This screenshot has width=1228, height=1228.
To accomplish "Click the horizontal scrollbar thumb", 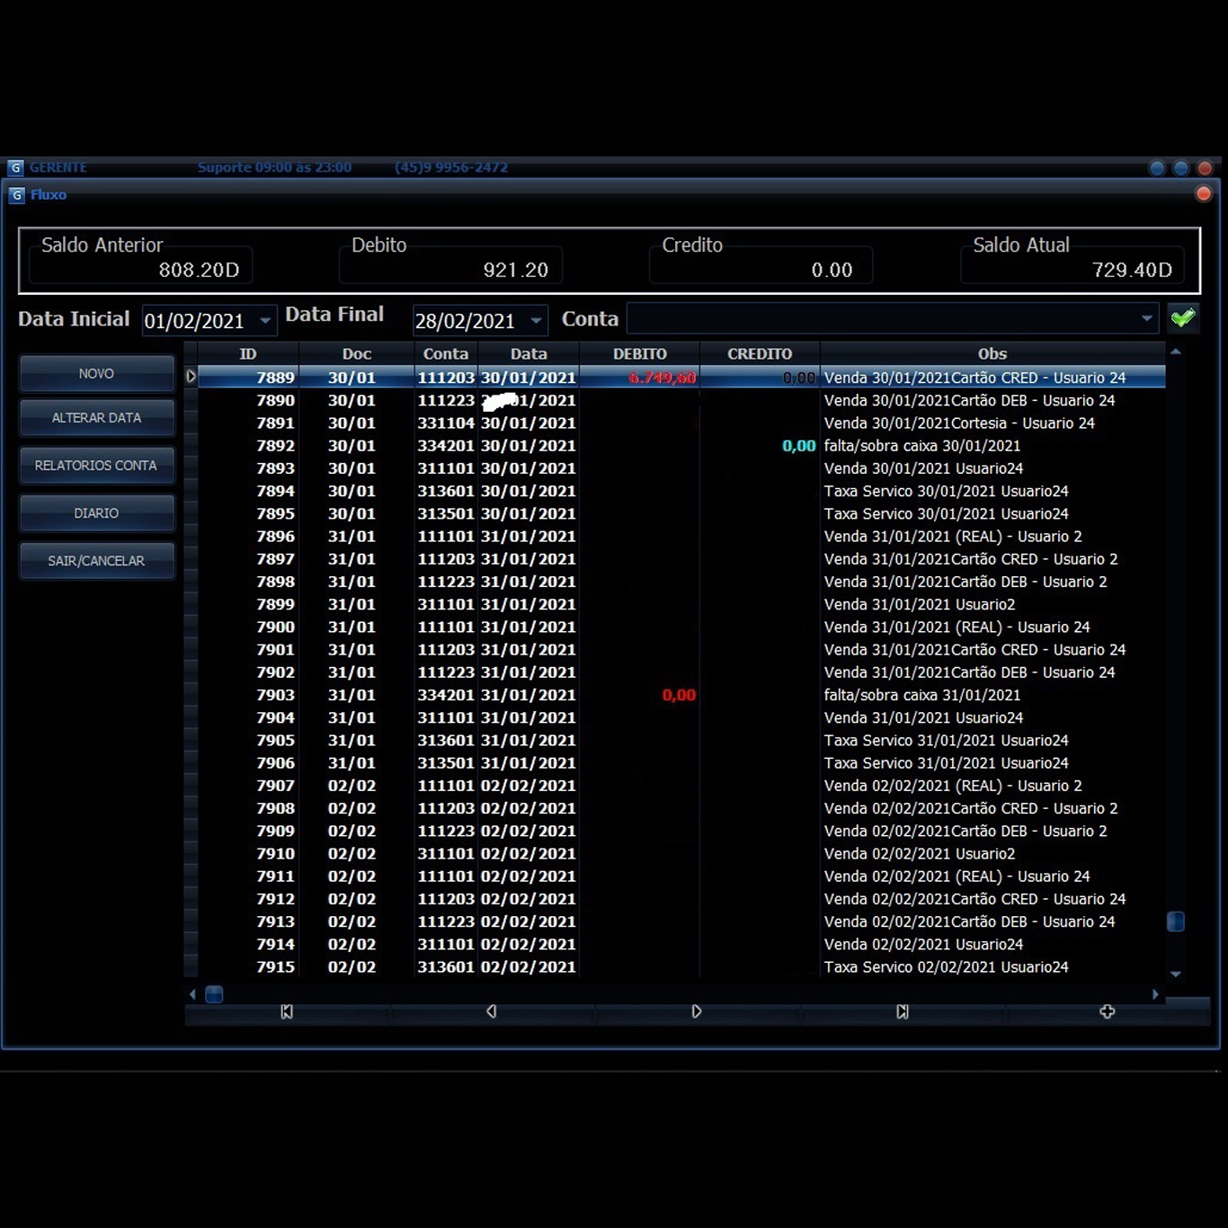I will (x=214, y=994).
